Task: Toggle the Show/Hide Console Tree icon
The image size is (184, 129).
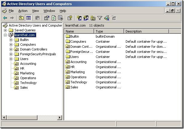Action: (x=28, y=18)
